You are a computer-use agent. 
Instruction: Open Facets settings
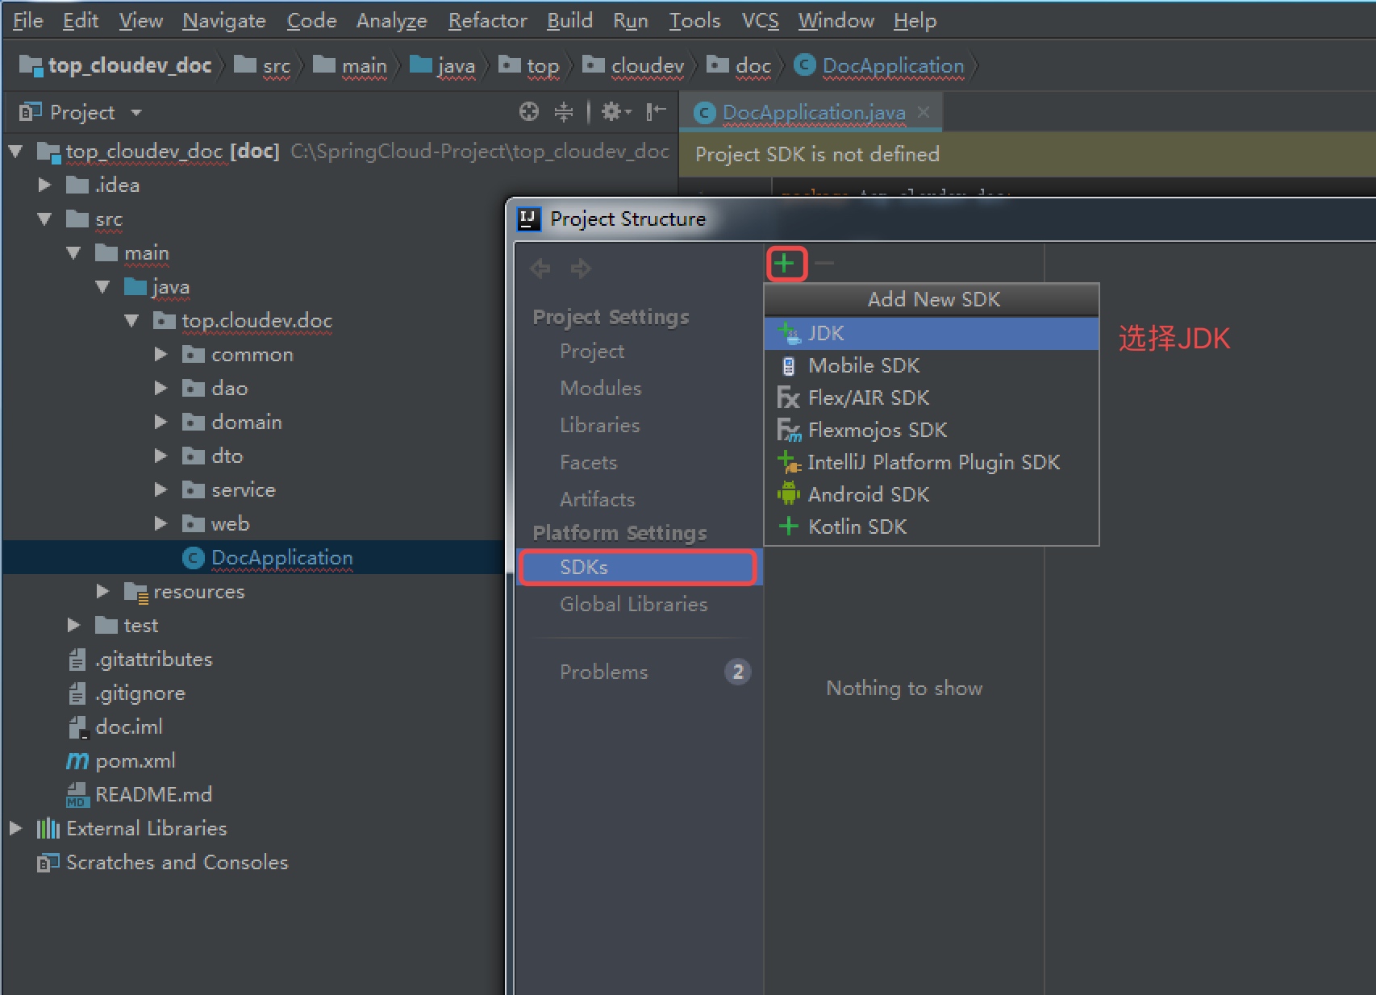point(589,462)
